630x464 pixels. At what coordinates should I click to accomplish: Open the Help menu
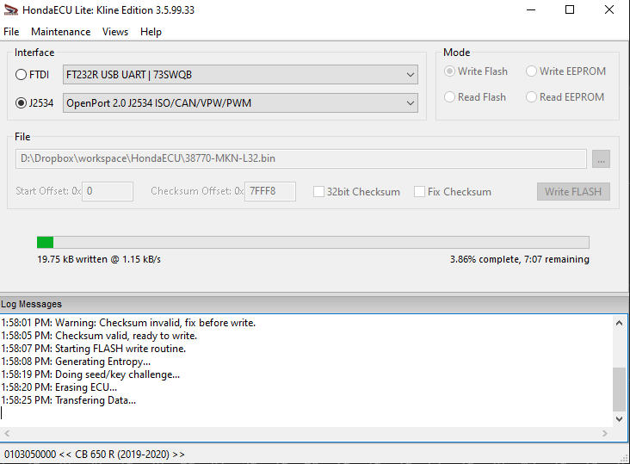coord(151,32)
